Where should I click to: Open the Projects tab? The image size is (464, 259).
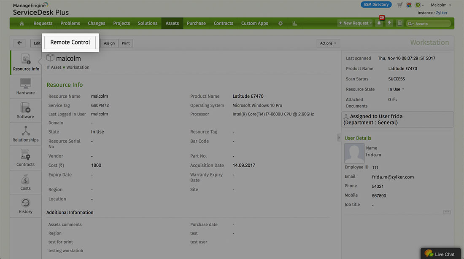tap(121, 23)
